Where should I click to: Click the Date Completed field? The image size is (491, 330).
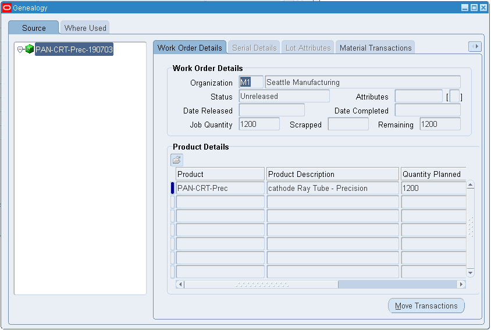pyautogui.click(x=428, y=110)
